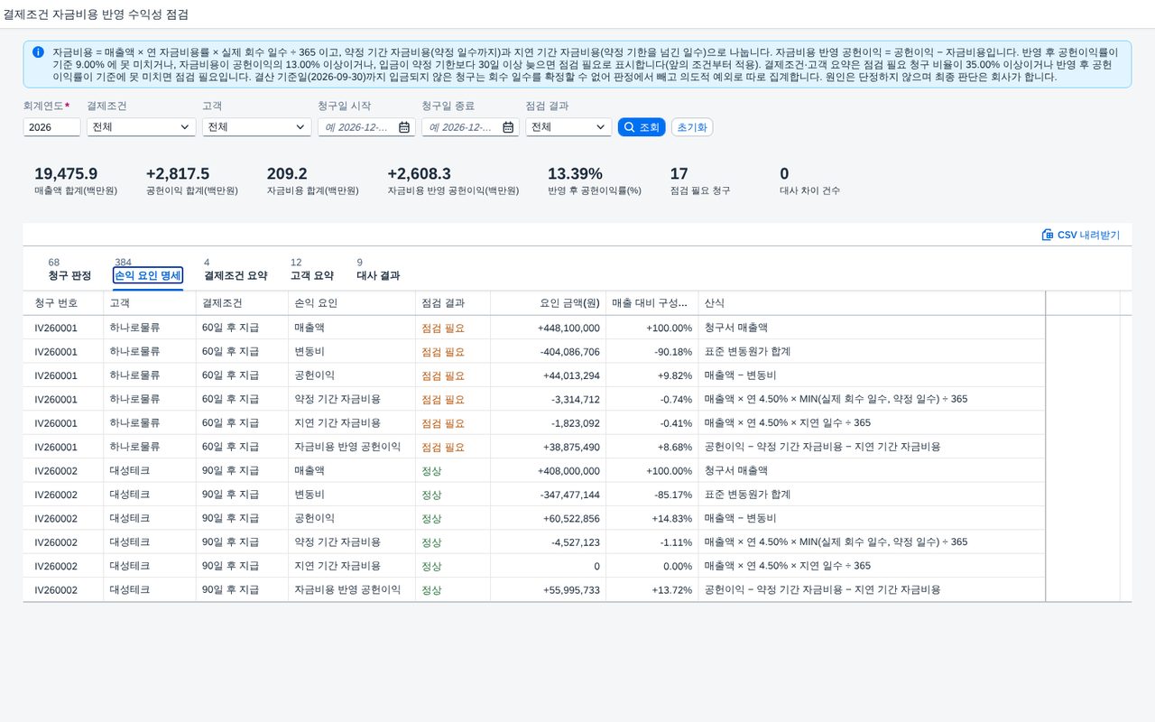The height and width of the screenshot is (722, 1155).
Task: Expand the 결제조건 filter dropdown
Action: coord(184,127)
